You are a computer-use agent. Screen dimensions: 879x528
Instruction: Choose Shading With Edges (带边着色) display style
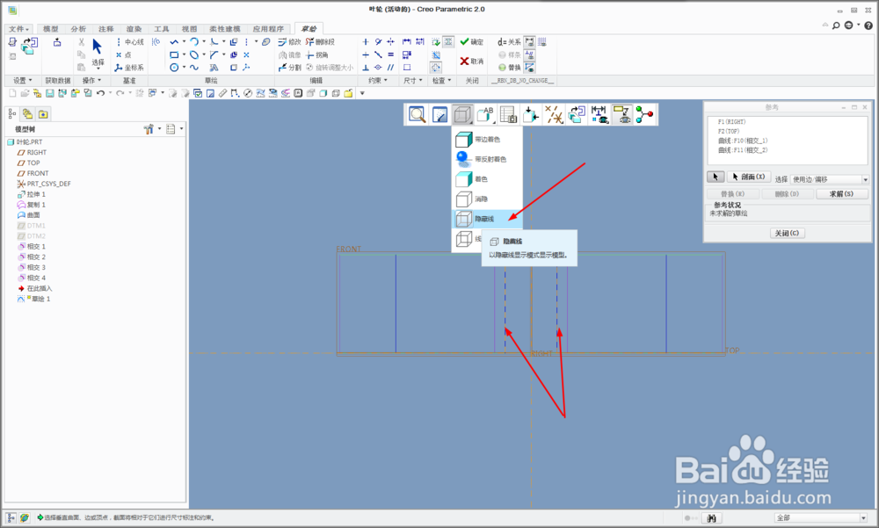487,139
